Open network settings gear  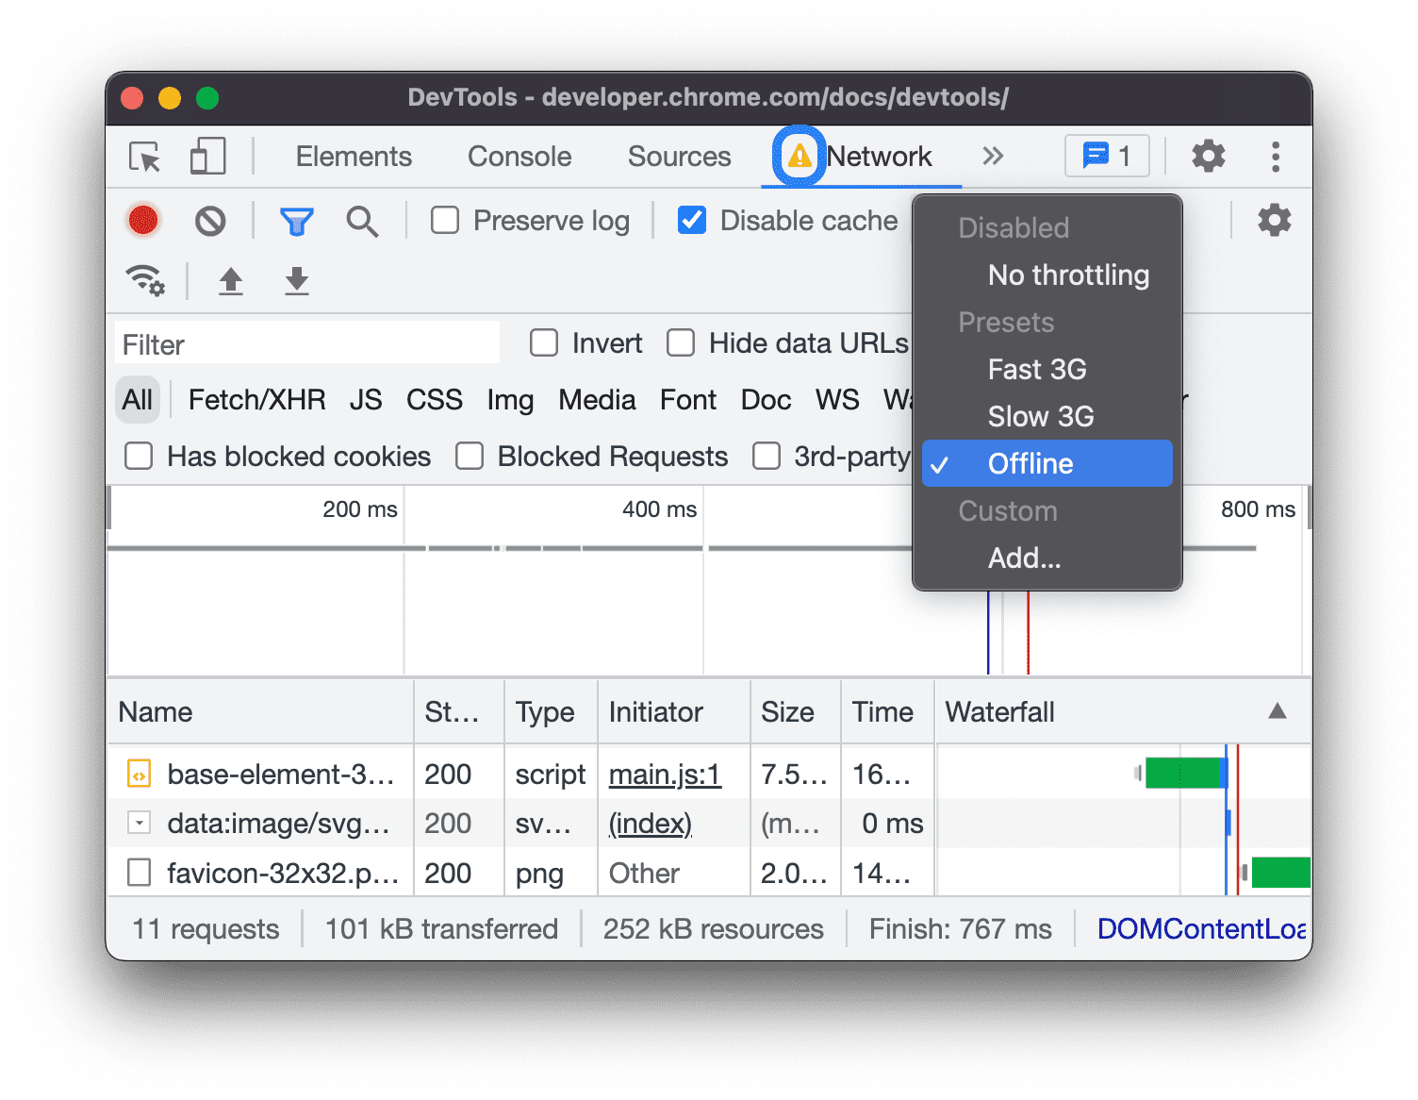pos(1275,220)
